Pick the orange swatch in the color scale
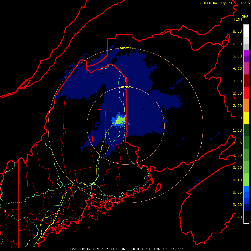Image resolution: width=251 pixels, height=251 pixels. point(246,106)
